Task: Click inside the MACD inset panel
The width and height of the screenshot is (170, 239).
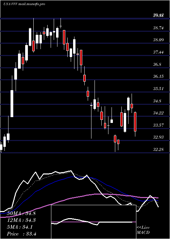Action: point(93,222)
